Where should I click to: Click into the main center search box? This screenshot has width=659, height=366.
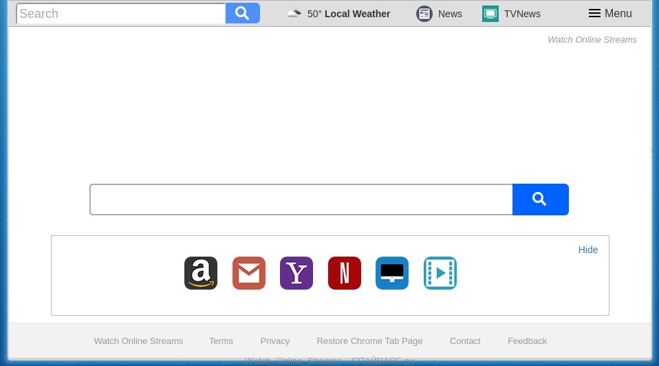coord(301,200)
